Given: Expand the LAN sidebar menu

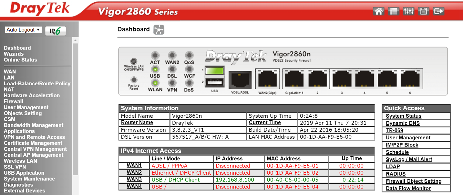Looking at the screenshot, I should click(x=9, y=78).
